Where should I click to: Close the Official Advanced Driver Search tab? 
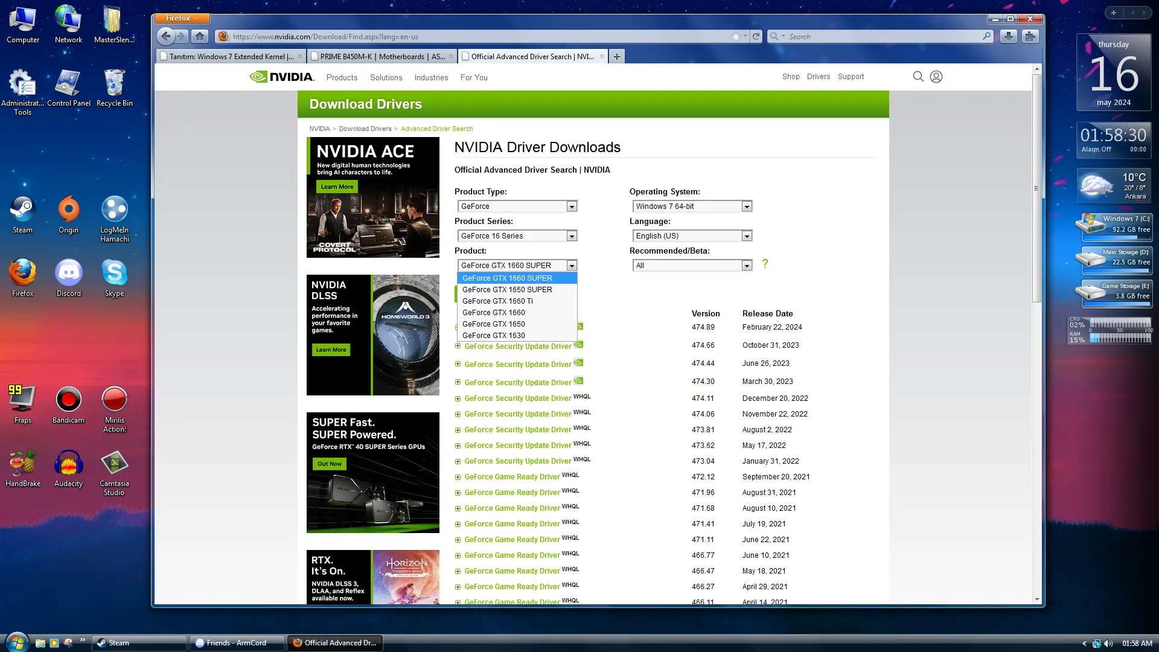(x=601, y=56)
